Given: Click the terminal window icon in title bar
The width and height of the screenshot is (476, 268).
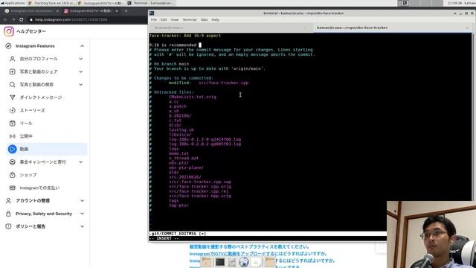Looking at the screenshot, I should [152, 13].
